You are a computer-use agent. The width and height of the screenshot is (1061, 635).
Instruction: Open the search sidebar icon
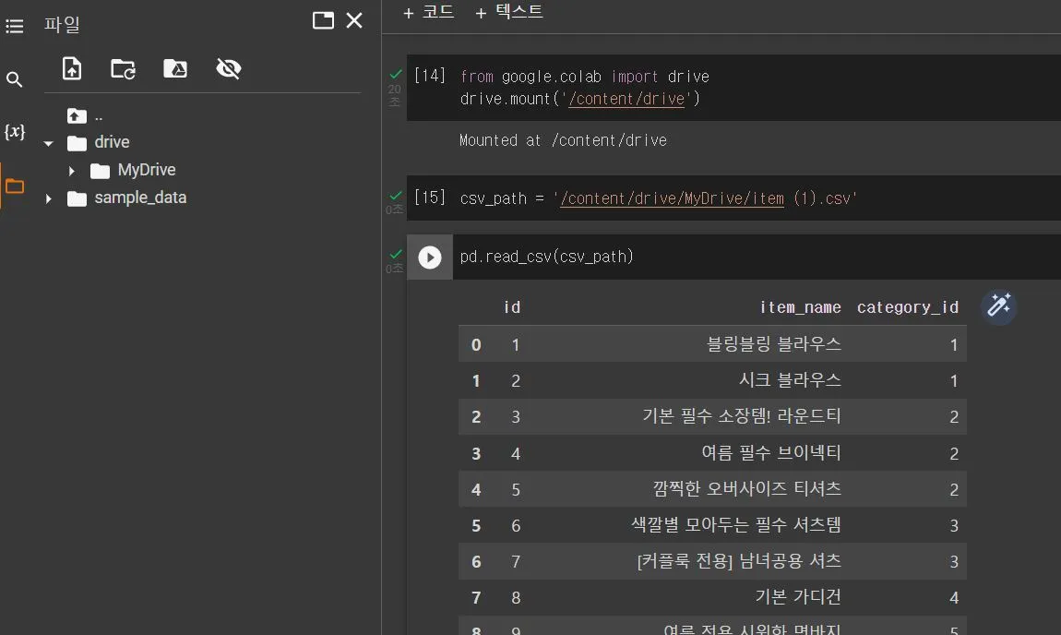14,79
